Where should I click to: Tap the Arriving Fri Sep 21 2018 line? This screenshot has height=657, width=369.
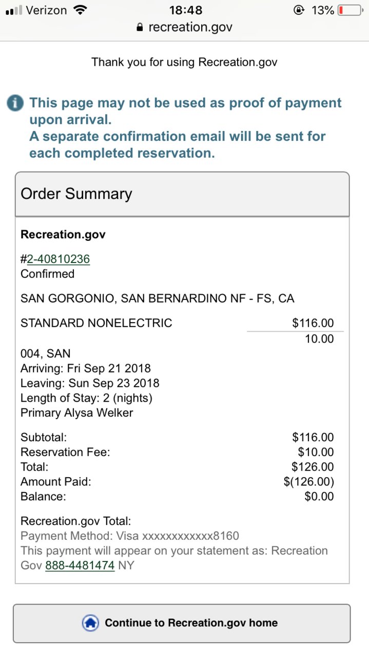point(86,368)
